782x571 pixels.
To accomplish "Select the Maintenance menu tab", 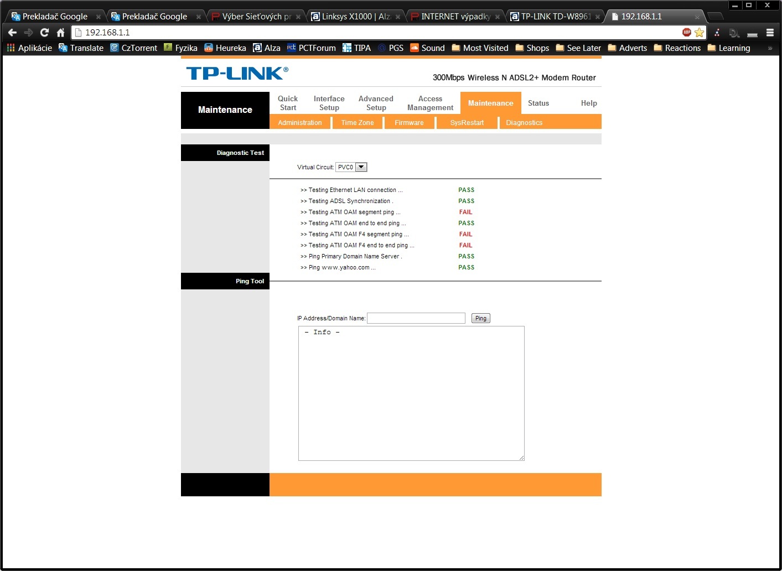I will [x=491, y=103].
